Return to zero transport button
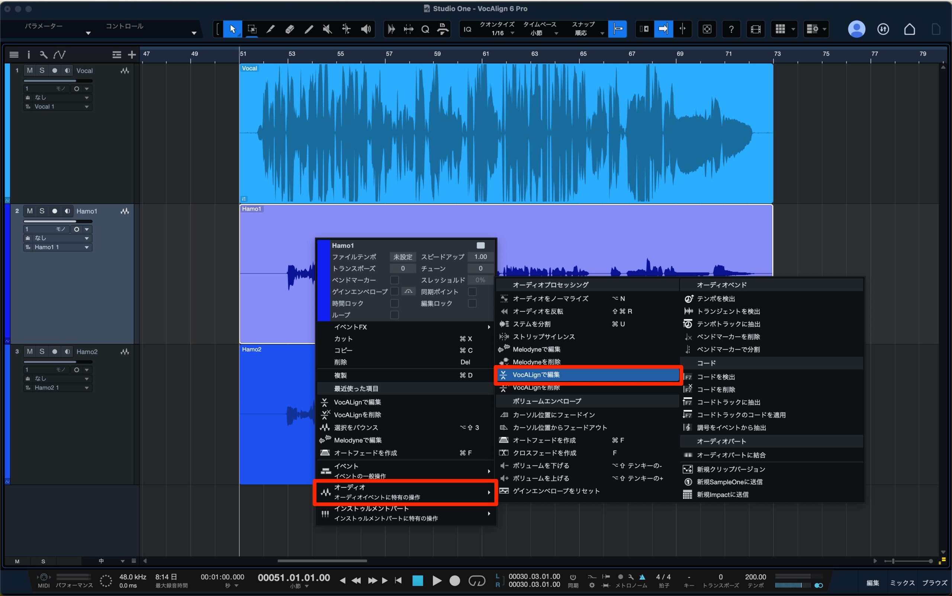The width and height of the screenshot is (952, 596). pos(398,580)
